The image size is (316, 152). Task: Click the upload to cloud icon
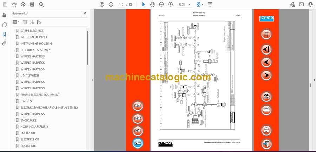coord(23,5)
